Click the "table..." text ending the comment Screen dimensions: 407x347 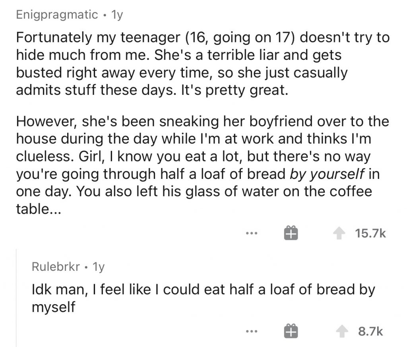click(x=38, y=209)
